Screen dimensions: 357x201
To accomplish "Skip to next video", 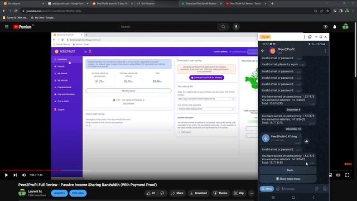I will coord(15,175).
